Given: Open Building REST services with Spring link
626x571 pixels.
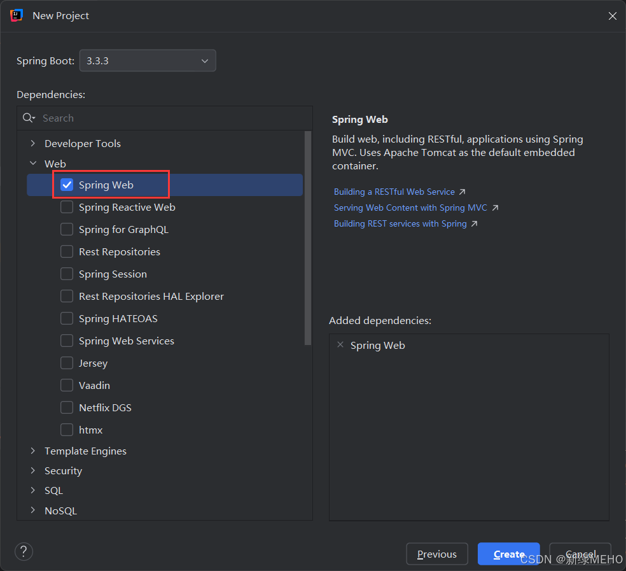Looking at the screenshot, I should [400, 224].
